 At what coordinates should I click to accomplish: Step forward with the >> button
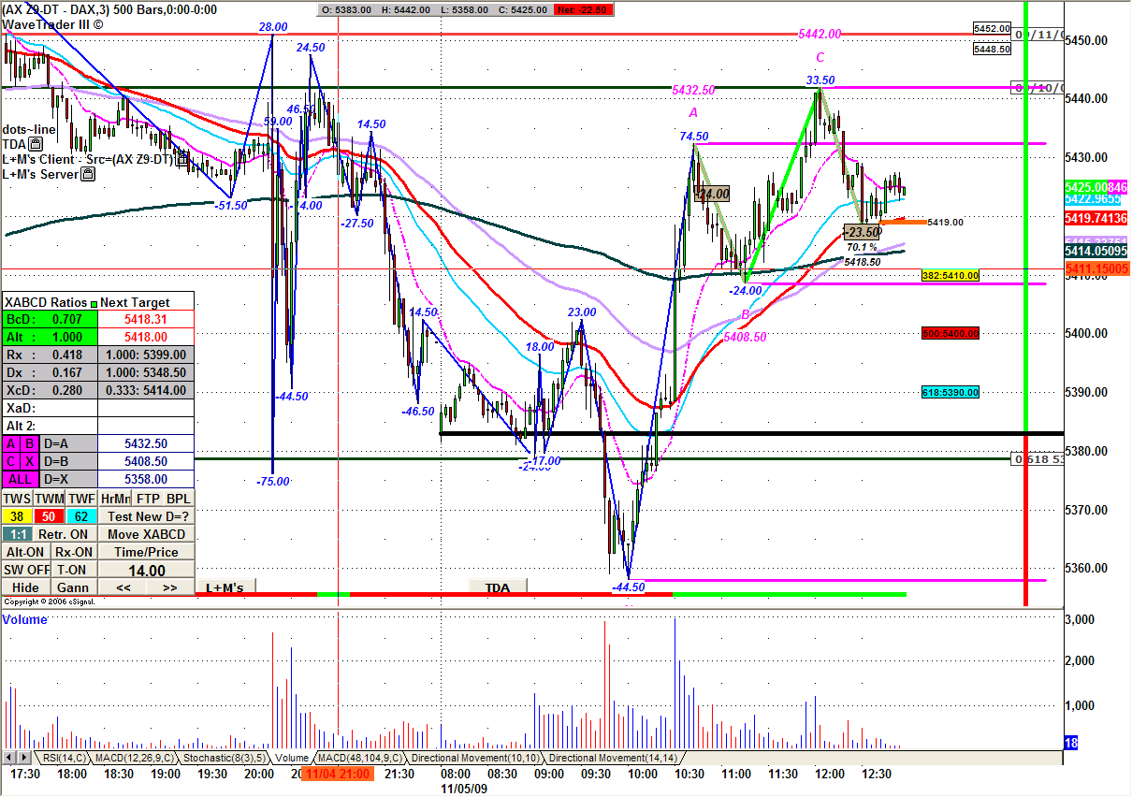171,587
